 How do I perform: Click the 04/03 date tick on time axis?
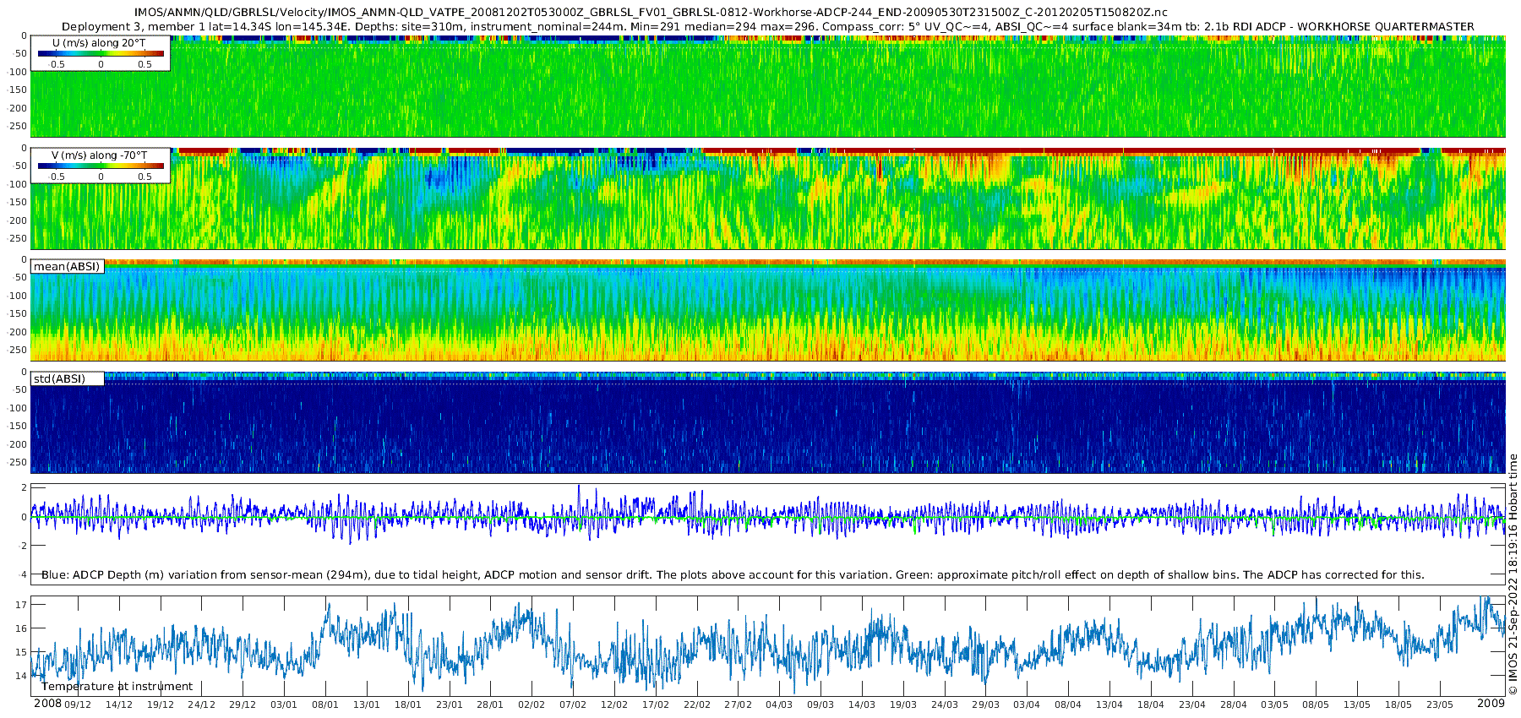click(x=779, y=704)
